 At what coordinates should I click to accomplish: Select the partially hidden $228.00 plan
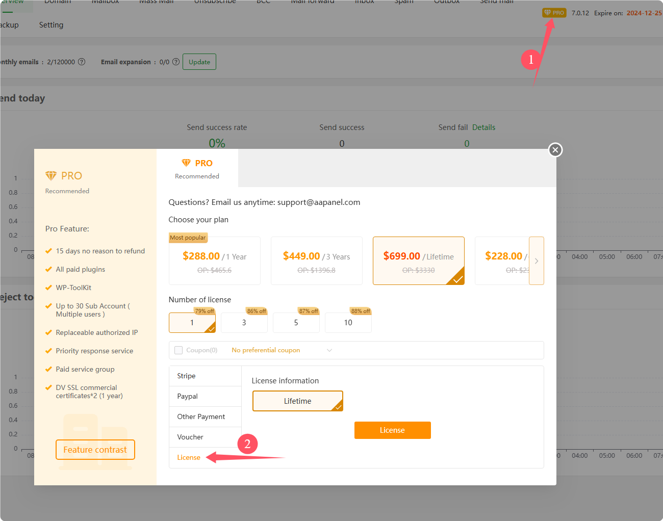point(502,260)
